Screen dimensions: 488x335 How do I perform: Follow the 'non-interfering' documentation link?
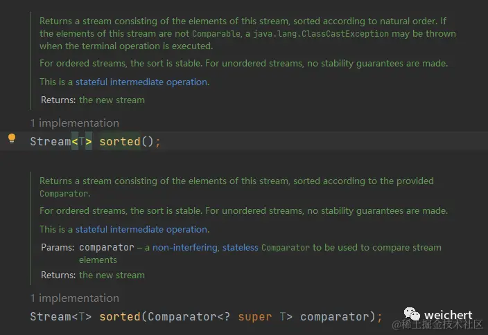(x=185, y=247)
